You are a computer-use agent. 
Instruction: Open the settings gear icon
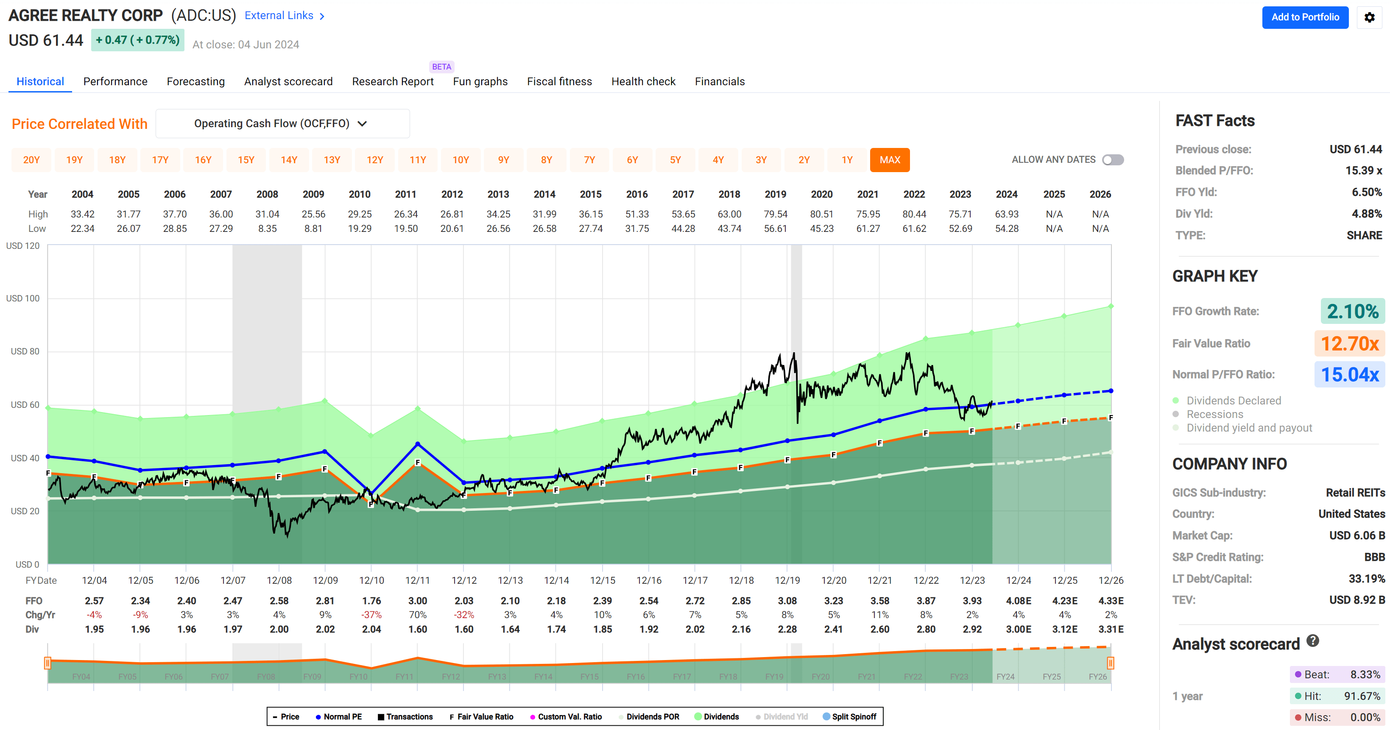(1369, 17)
